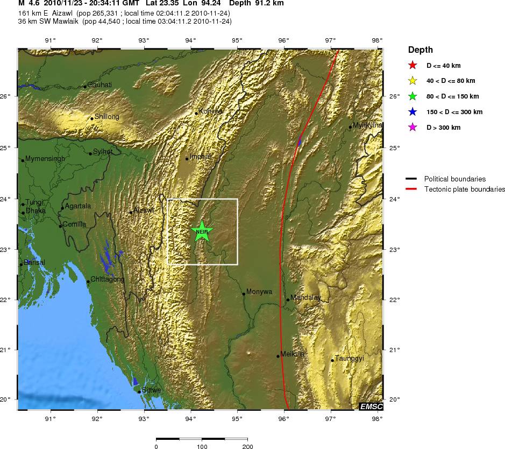Click the "D <= 40 km" legend label
Screen dimensions: 505x449
coord(444,66)
